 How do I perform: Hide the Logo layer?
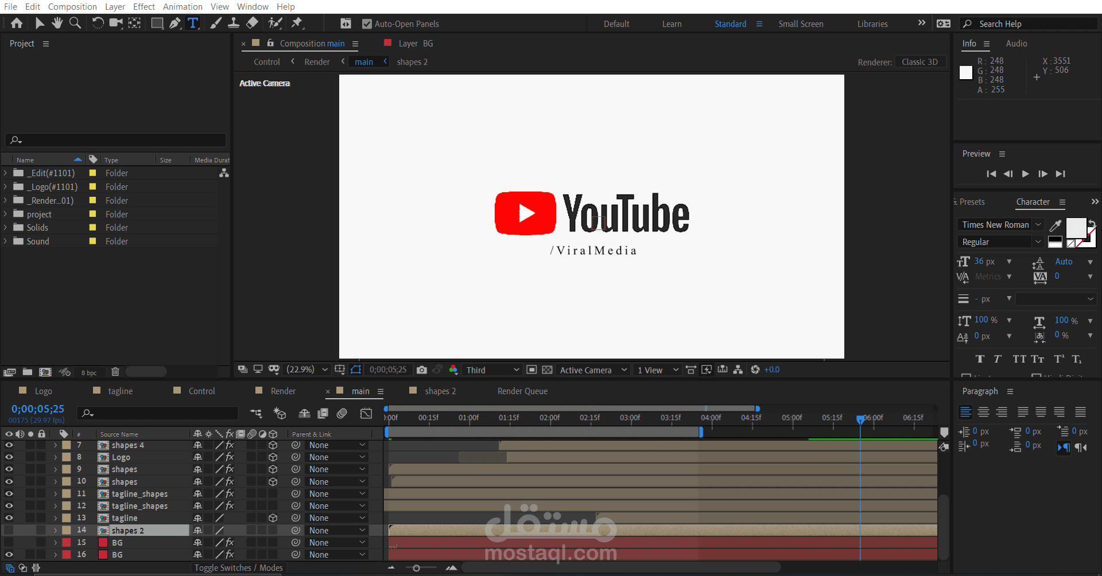(9, 457)
